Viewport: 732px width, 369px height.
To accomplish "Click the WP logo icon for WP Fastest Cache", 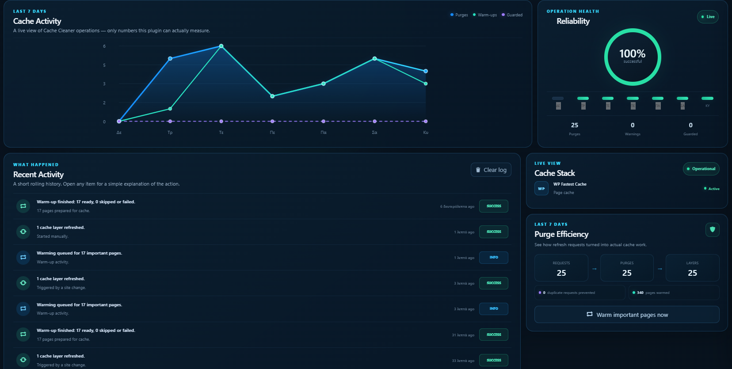I will point(541,189).
